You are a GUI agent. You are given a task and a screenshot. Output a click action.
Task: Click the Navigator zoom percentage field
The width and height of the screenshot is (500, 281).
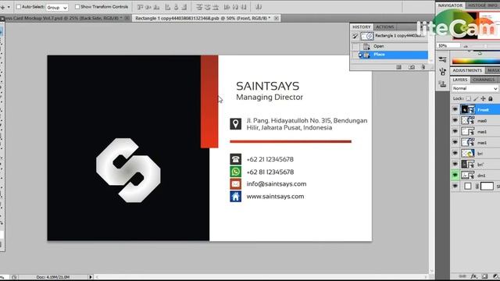click(x=448, y=46)
